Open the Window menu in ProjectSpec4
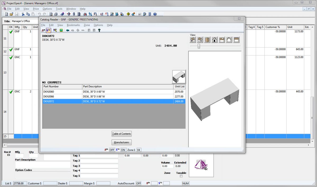 point(71,9)
